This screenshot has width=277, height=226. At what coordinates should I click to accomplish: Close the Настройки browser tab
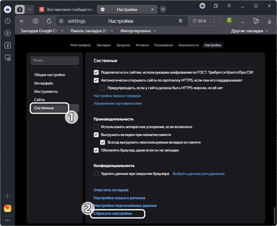(152, 10)
